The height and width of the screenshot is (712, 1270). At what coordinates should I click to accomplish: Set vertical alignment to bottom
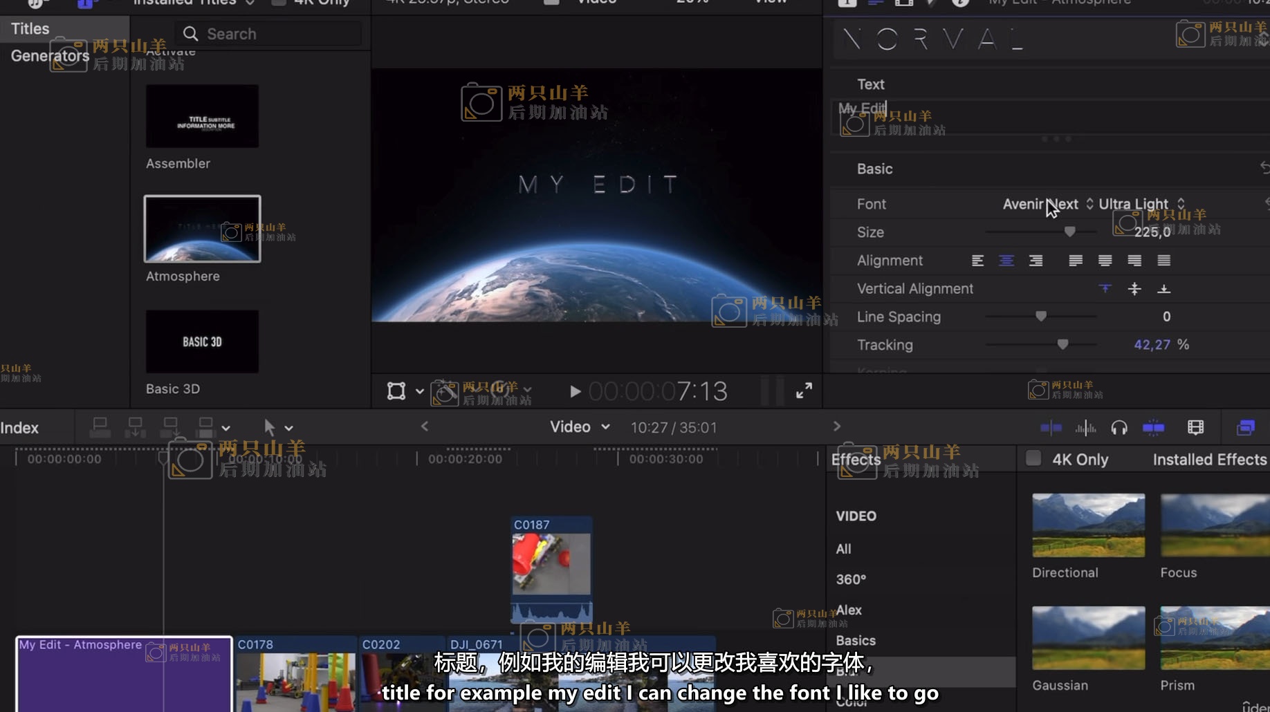1163,289
